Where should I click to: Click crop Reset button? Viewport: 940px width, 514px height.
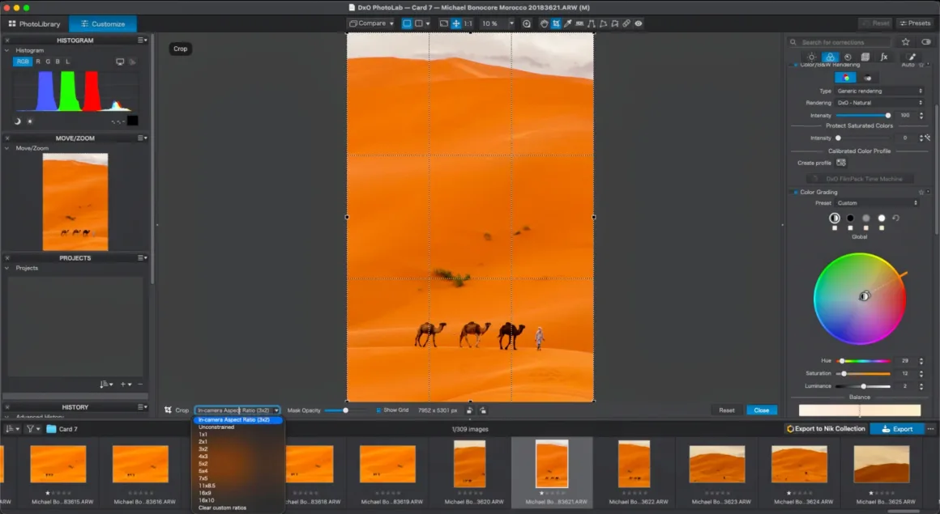click(x=727, y=410)
